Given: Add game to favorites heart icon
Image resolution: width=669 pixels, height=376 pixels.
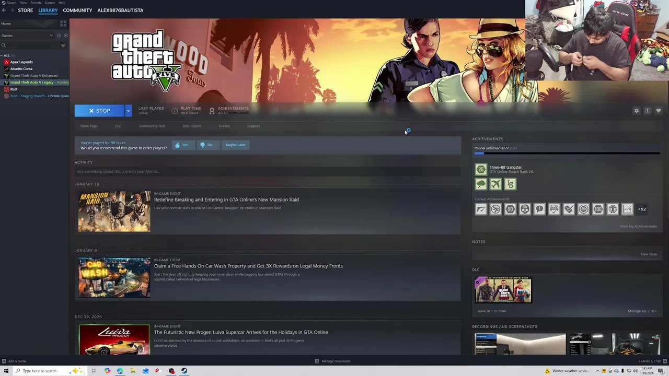Looking at the screenshot, I should (659, 111).
